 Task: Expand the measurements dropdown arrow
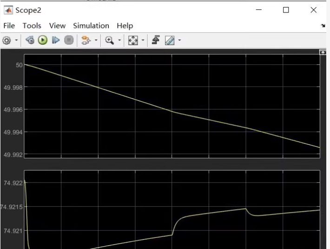pyautogui.click(x=179, y=40)
